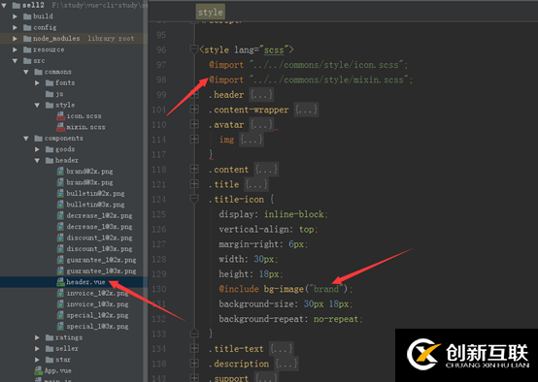Screen dimensions: 538x382
Task: Collapse the header folder arrow
Action: [x=37, y=160]
